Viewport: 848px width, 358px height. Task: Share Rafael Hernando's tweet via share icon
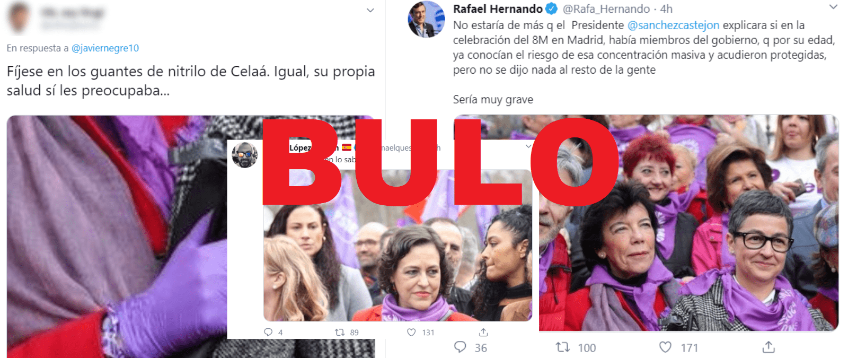[x=768, y=347]
